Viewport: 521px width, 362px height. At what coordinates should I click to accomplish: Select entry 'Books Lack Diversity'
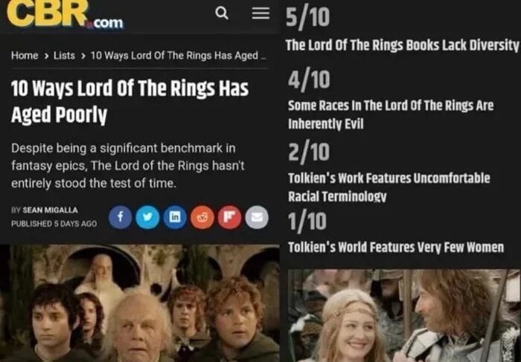[x=402, y=45]
